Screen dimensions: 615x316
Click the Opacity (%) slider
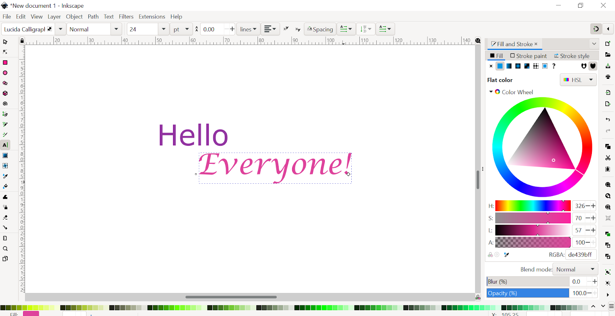(x=527, y=293)
